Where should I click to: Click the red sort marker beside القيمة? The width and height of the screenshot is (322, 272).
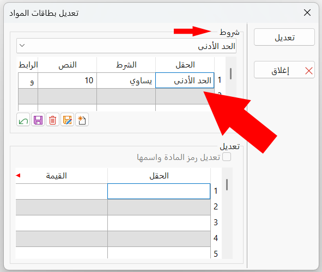[18, 176]
